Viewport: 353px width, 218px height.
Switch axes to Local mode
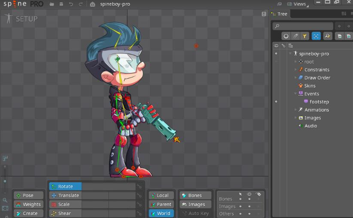pyautogui.click(x=162, y=195)
